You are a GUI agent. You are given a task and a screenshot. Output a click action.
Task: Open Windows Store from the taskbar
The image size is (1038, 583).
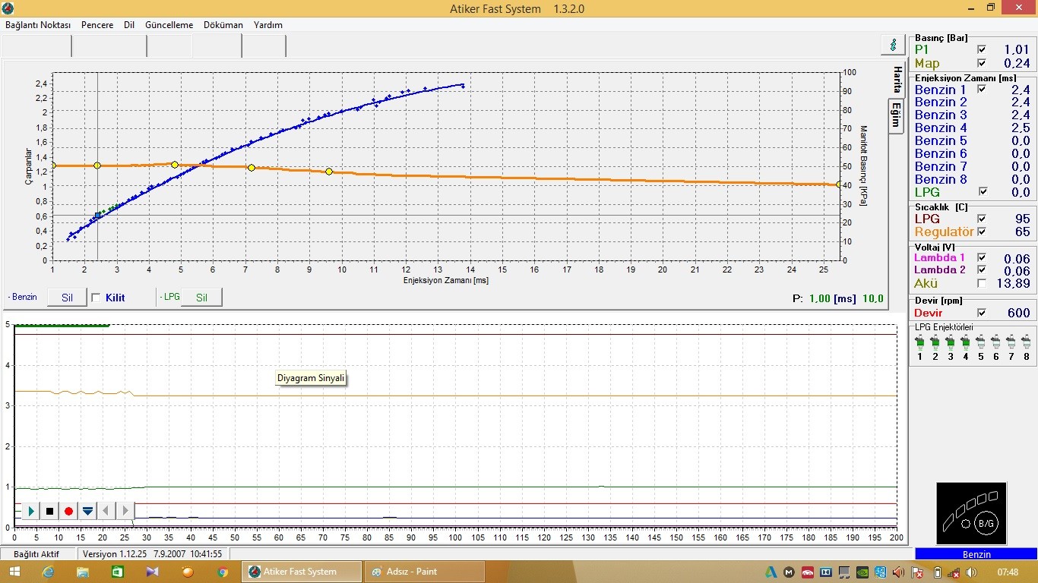click(x=117, y=572)
